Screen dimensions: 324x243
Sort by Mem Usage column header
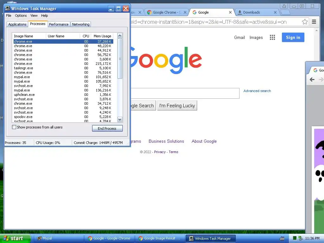tap(102, 36)
